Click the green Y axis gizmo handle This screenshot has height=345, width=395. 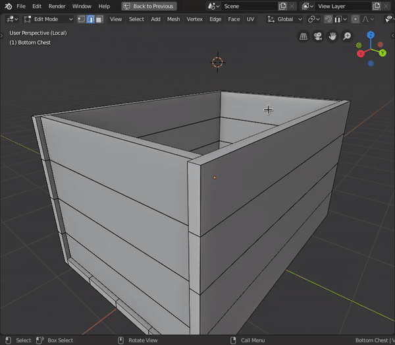pos(382,53)
